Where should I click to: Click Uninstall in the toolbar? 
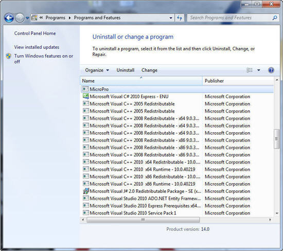coord(126,70)
